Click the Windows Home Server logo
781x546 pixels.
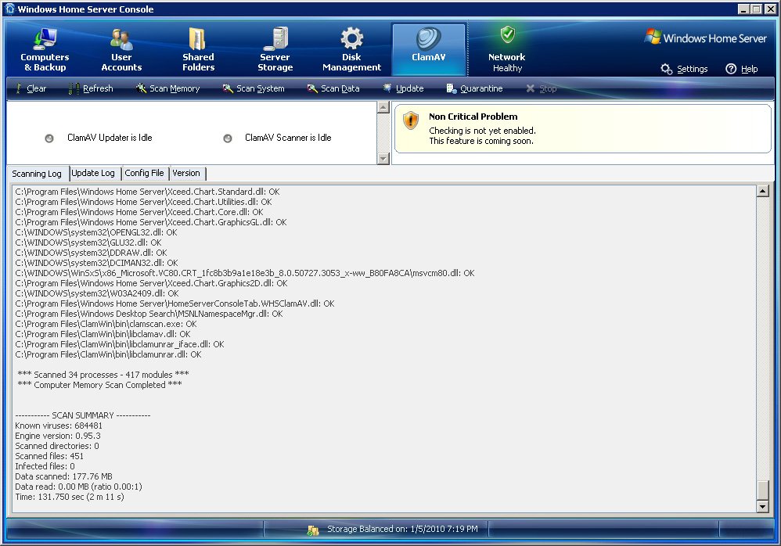coord(705,38)
